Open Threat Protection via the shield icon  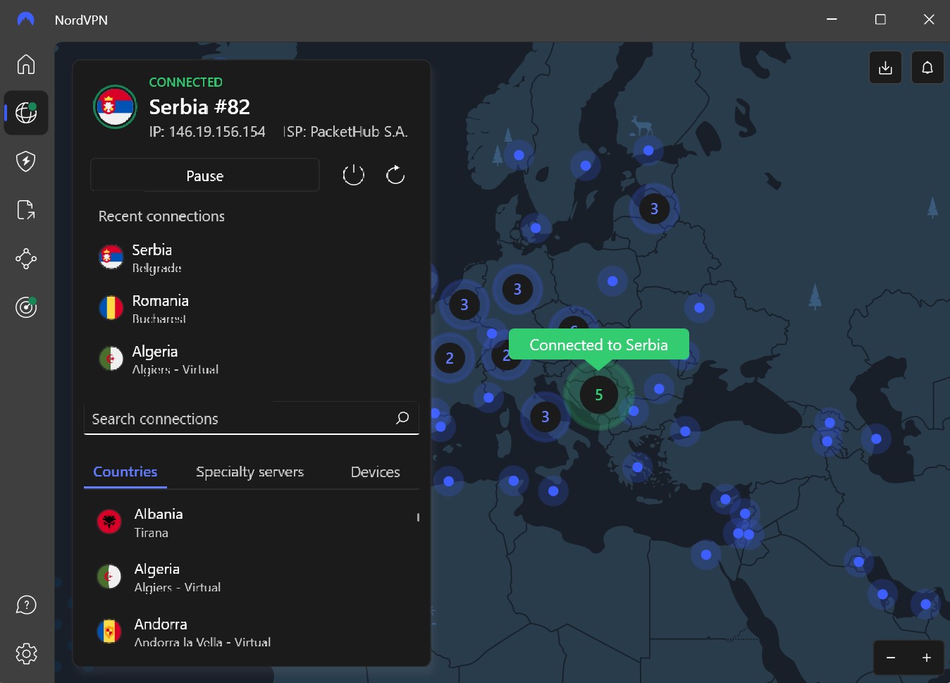pos(25,161)
